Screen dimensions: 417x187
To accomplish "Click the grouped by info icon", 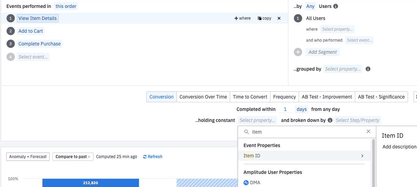I will [x=368, y=69].
